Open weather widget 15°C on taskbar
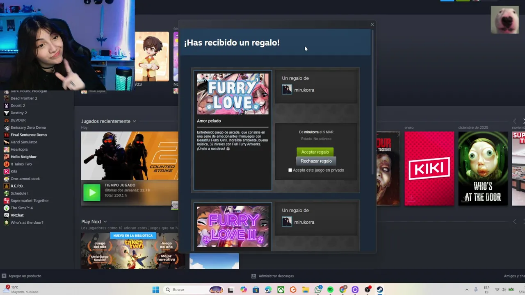Screen dimensions: 525x295 point(21,289)
